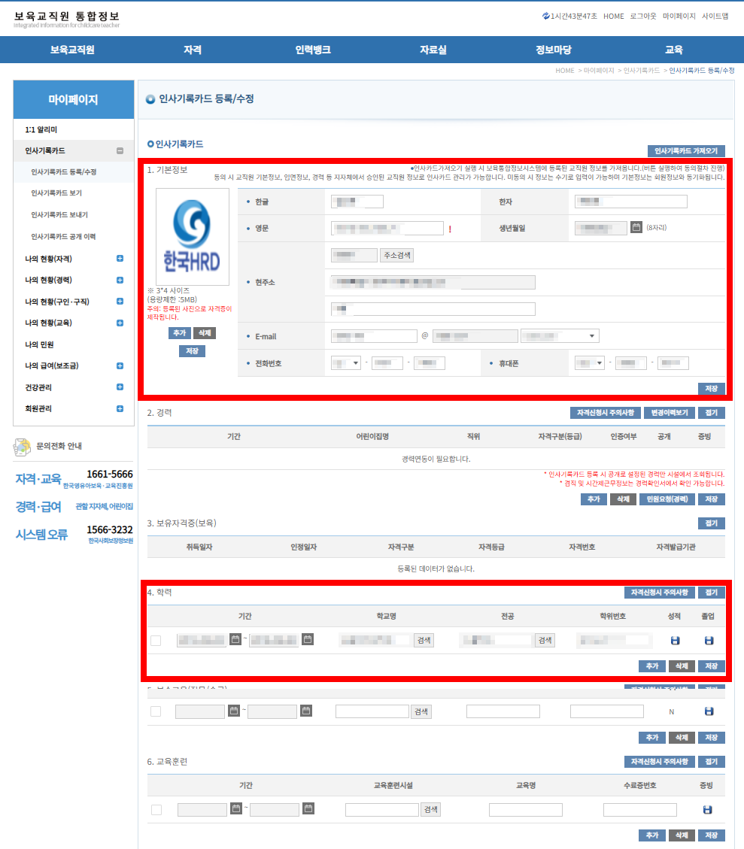Click 로그아웃 link at top
744x849 pixels.
(642, 17)
